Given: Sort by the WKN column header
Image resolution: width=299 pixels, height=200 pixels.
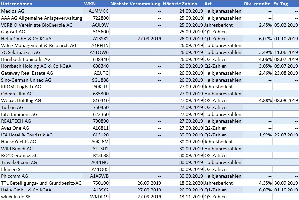Looking at the screenshot, I should tap(90, 4).
